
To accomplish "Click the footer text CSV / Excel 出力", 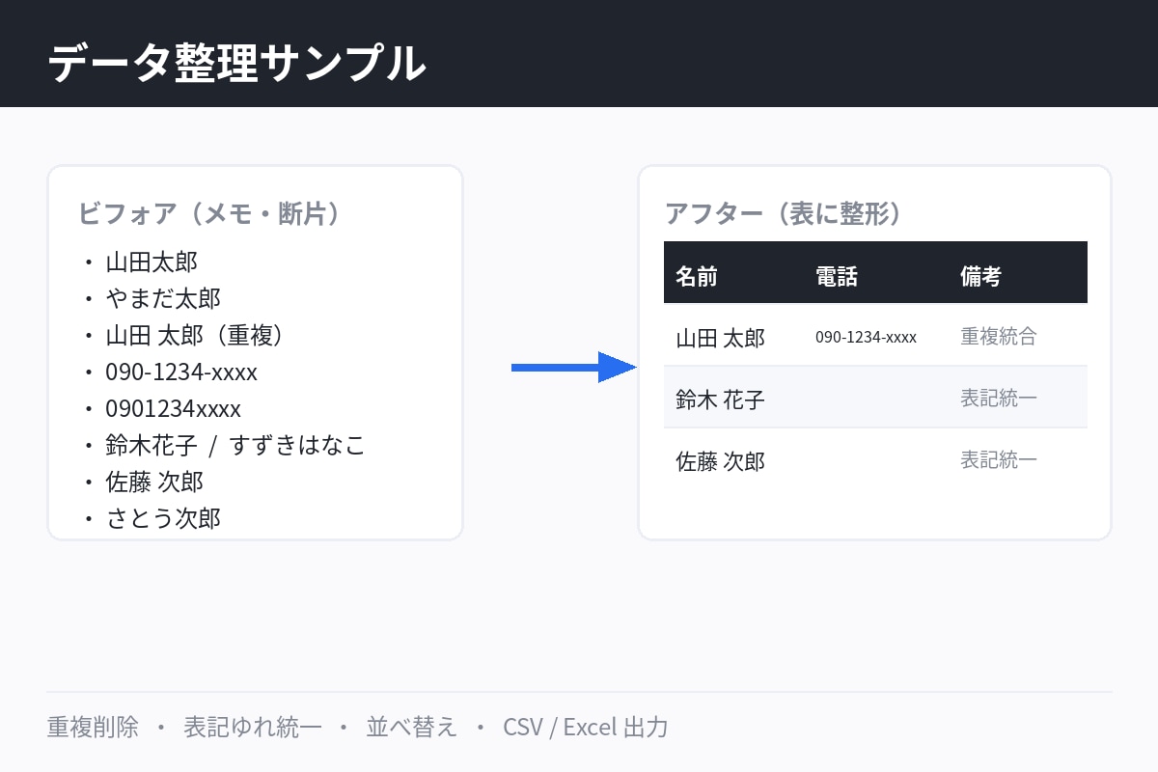I will coord(586,727).
